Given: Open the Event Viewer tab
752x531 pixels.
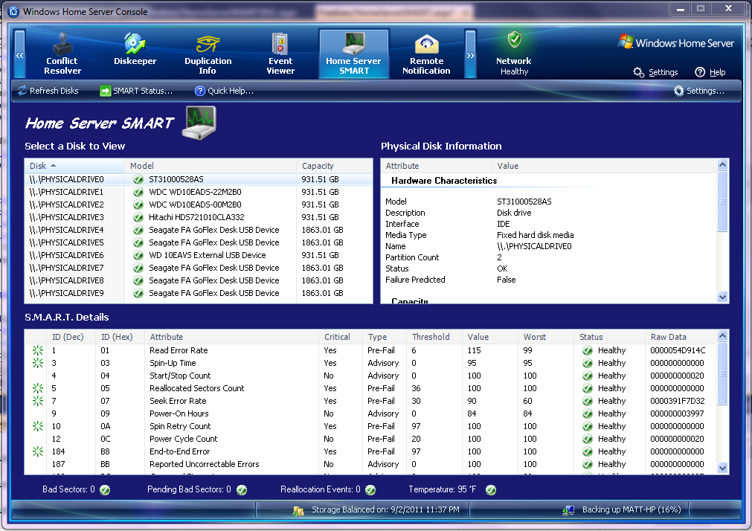Looking at the screenshot, I should coord(280,54).
